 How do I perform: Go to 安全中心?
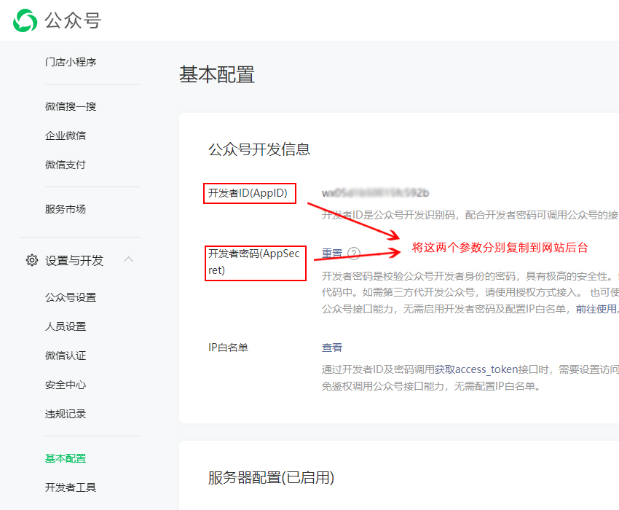pos(65,385)
